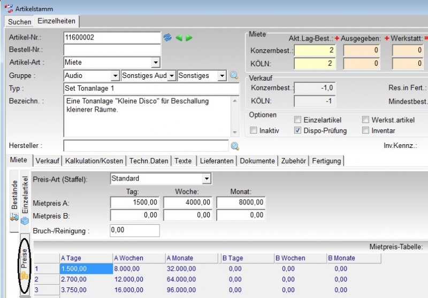This screenshot has width=428, height=298.
Task: Click the Artikel-Nr. field 11600002
Action: pyautogui.click(x=112, y=37)
